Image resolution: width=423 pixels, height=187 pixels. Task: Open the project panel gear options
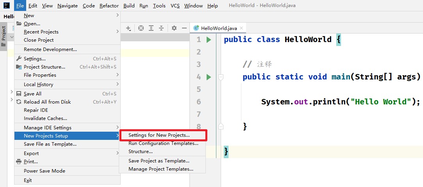point(174,28)
